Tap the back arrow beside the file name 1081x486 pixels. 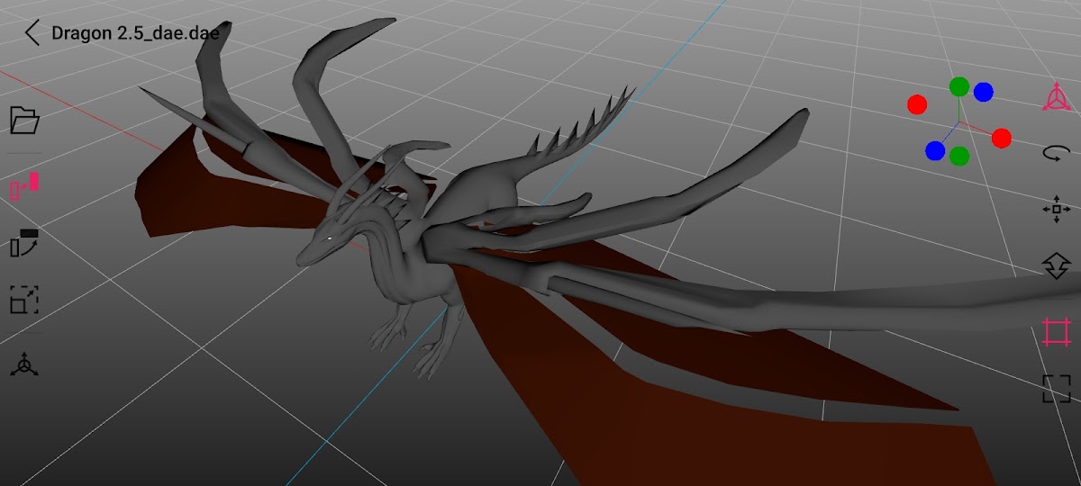32,33
